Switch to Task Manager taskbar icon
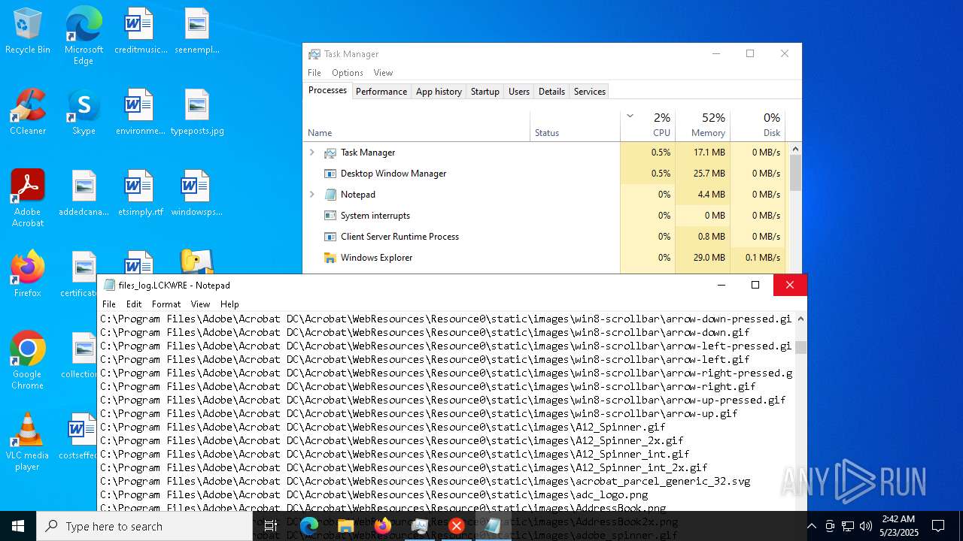The width and height of the screenshot is (963, 541). [420, 526]
